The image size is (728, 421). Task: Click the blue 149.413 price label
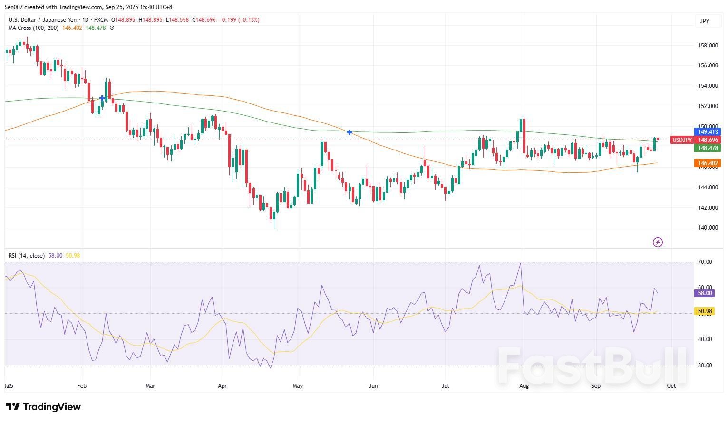tap(708, 132)
